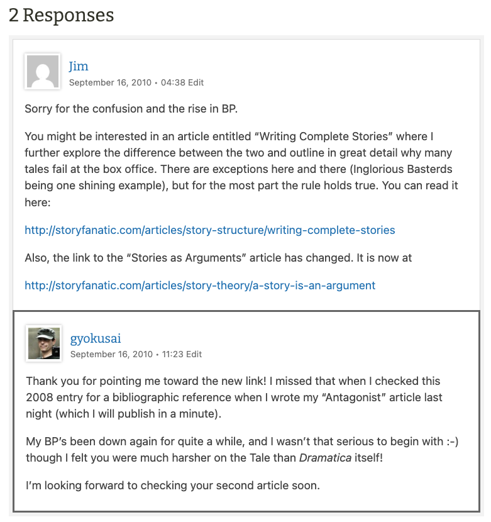Open Jim's author name link
This screenshot has width=491, height=522.
click(79, 66)
